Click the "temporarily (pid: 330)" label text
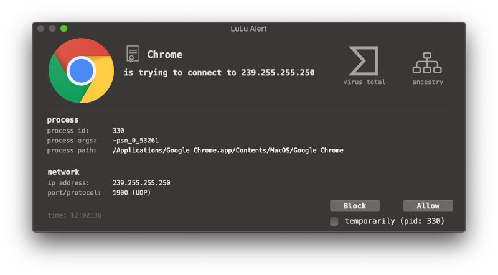Image resolution: width=498 pixels, height=275 pixels. [x=395, y=221]
